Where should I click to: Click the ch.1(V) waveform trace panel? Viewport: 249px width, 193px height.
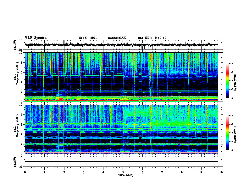(x=123, y=45)
